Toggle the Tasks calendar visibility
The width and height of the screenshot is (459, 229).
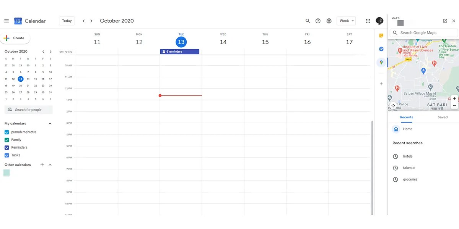pos(6,155)
